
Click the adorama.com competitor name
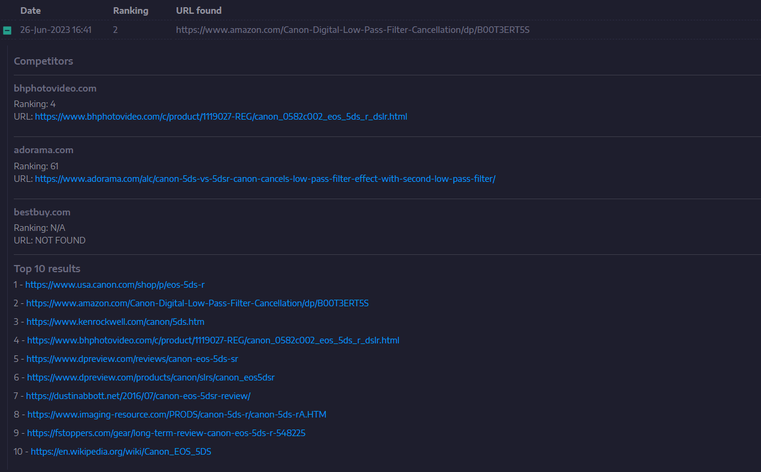[44, 150]
